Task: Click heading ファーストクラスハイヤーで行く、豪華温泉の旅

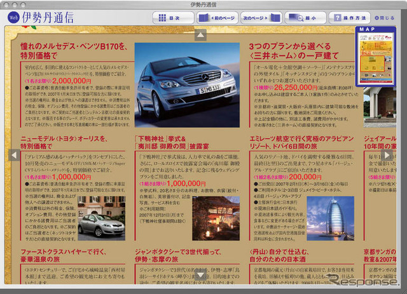Action: pyautogui.click(x=64, y=256)
